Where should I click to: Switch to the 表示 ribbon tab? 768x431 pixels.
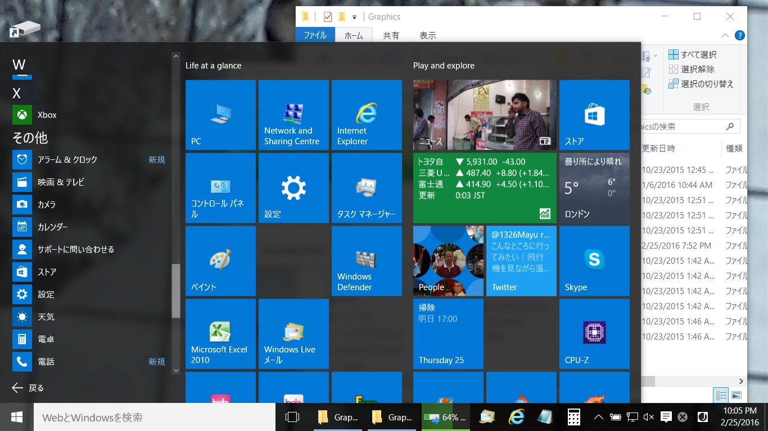pyautogui.click(x=428, y=35)
